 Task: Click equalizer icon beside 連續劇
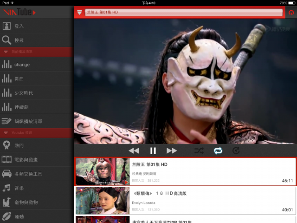pyautogui.click(x=6, y=107)
